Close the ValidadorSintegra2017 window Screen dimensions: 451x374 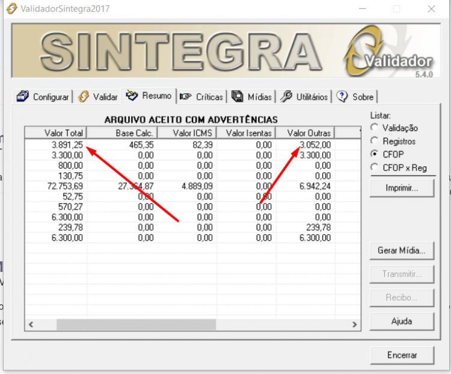point(431,9)
